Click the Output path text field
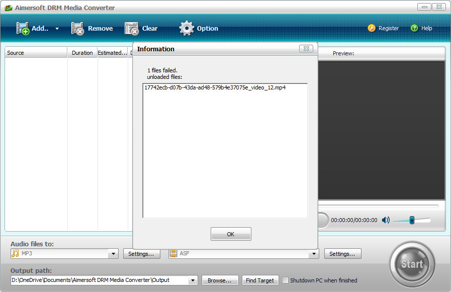This screenshot has width=451, height=292. click(x=100, y=280)
